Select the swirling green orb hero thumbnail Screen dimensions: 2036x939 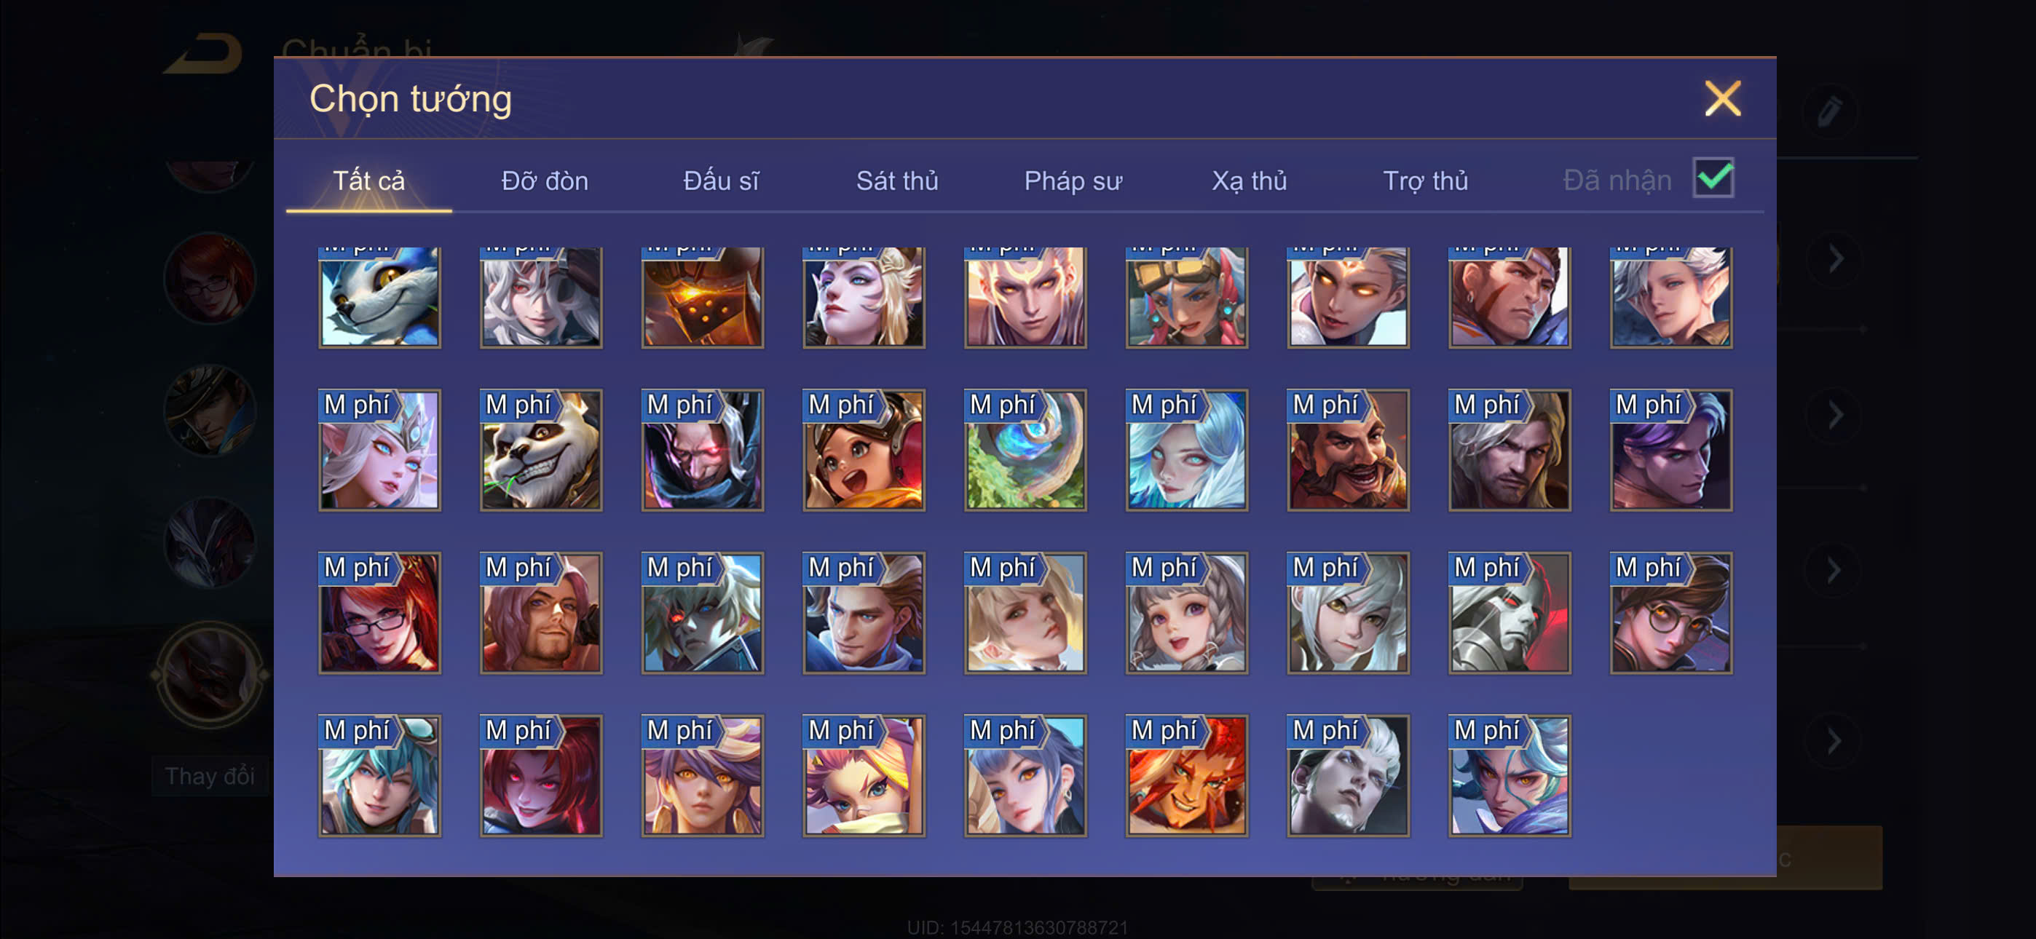pos(1025,450)
